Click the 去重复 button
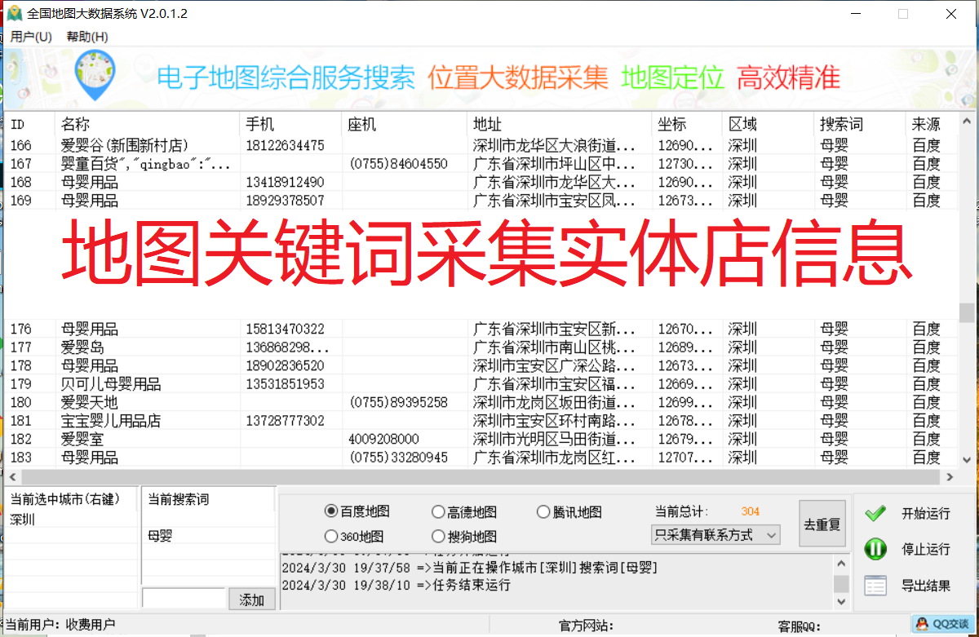This screenshot has height=637, width=979. (822, 524)
